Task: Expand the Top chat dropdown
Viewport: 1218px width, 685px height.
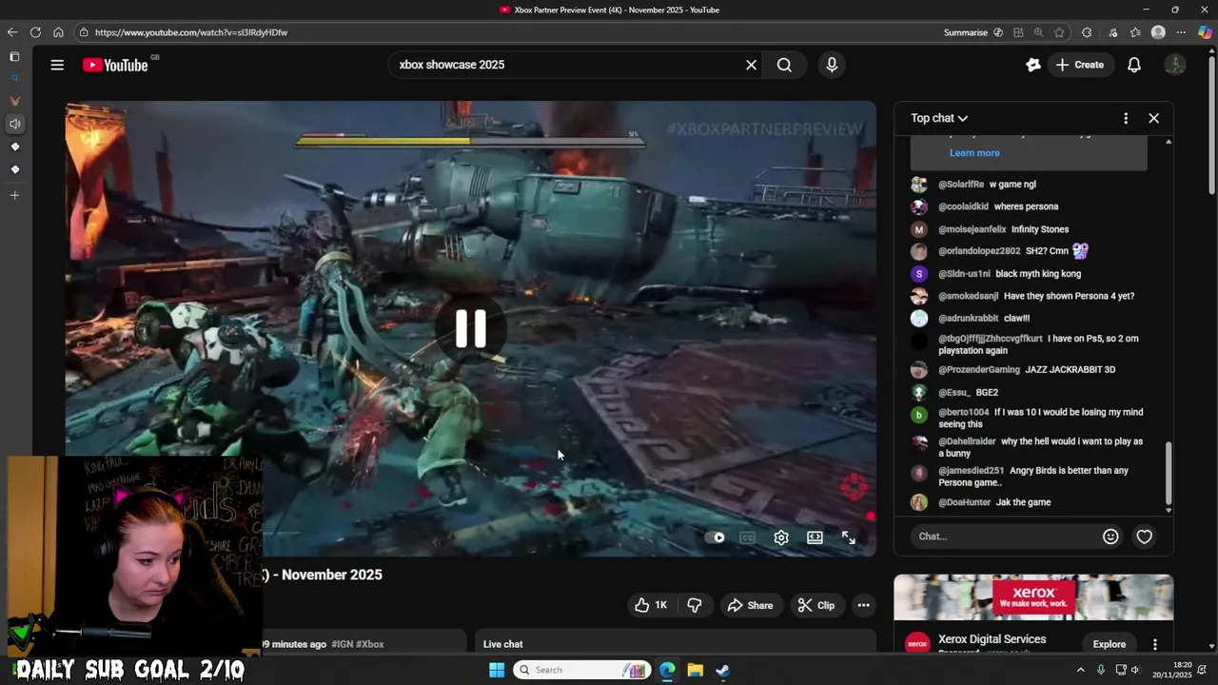Action: (x=939, y=118)
